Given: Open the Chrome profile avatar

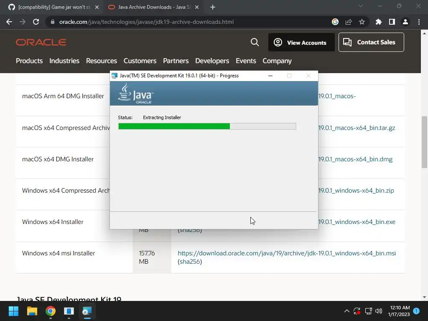Looking at the screenshot, I should click(x=405, y=22).
